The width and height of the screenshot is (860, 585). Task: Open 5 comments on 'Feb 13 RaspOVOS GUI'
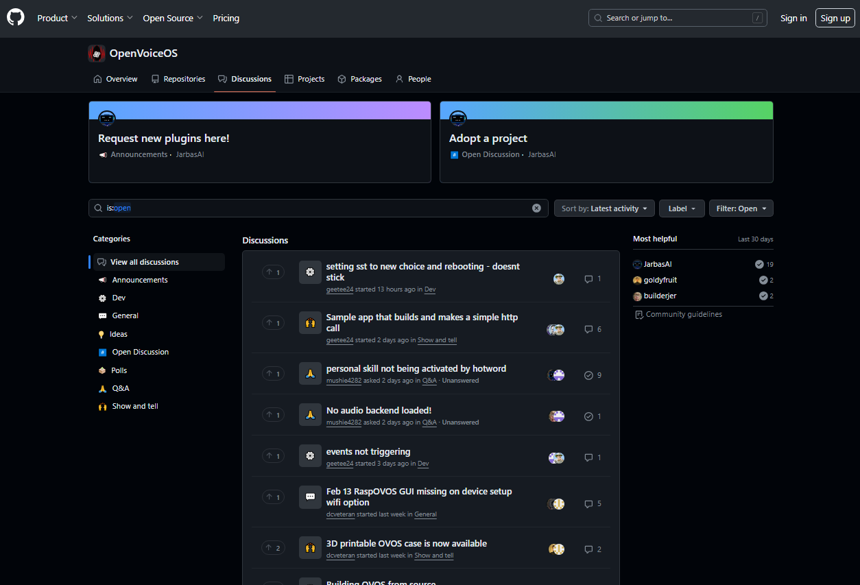[x=593, y=503]
